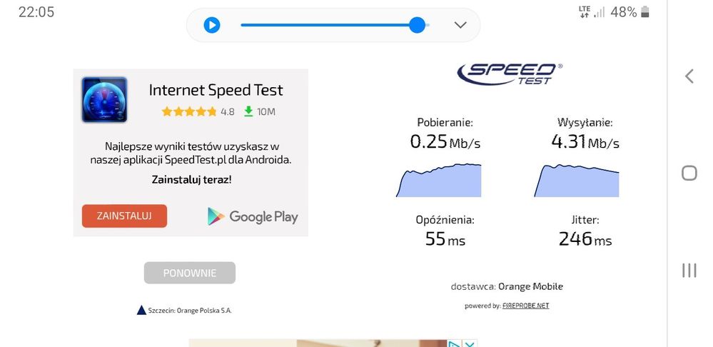Open the Android recent apps button

tap(689, 270)
